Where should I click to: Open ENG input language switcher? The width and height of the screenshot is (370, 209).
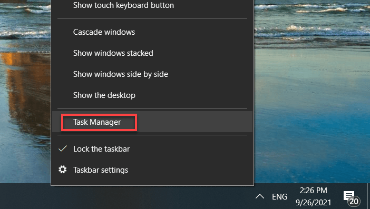[x=279, y=196]
